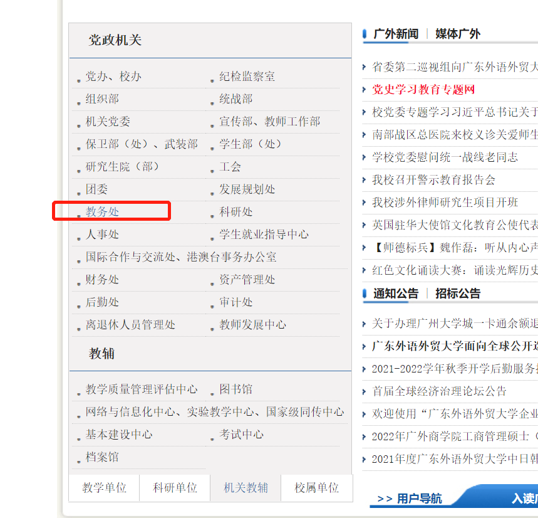538x518 pixels.
Task: Select the 广外新闻 tab
Action: pos(396,34)
